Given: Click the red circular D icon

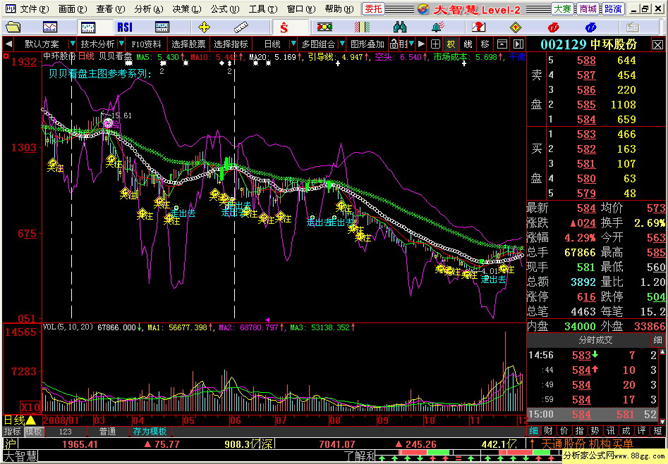Looking at the screenshot, I should coord(554,27).
